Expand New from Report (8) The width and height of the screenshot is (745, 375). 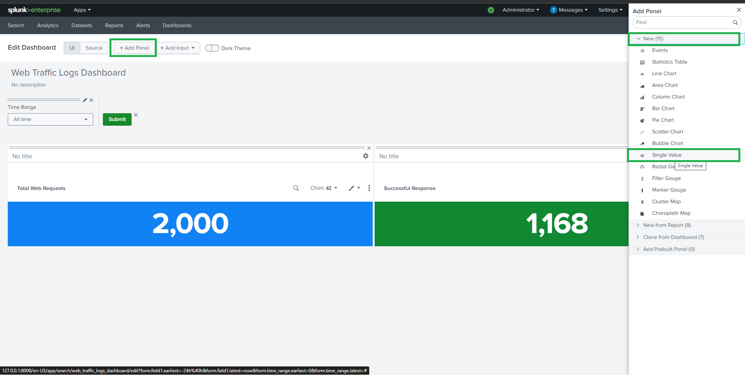tap(687, 225)
